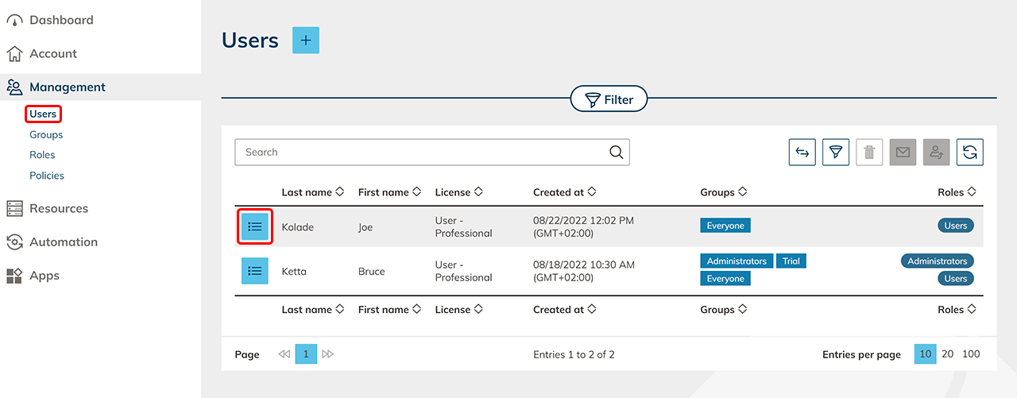Click the refresh table icon

coord(970,153)
